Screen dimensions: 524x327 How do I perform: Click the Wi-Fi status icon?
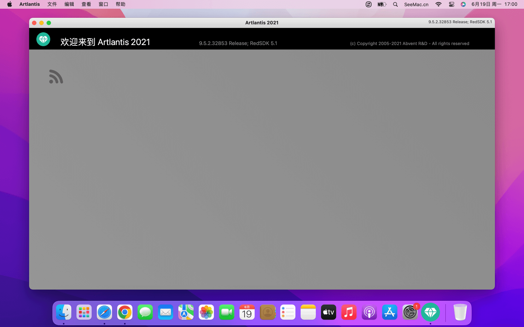pyautogui.click(x=438, y=4)
